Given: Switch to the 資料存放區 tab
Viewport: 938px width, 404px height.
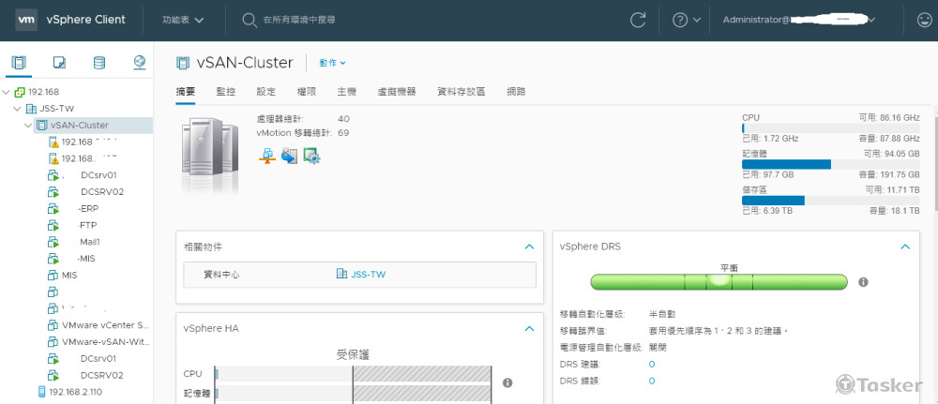Looking at the screenshot, I should (x=461, y=92).
